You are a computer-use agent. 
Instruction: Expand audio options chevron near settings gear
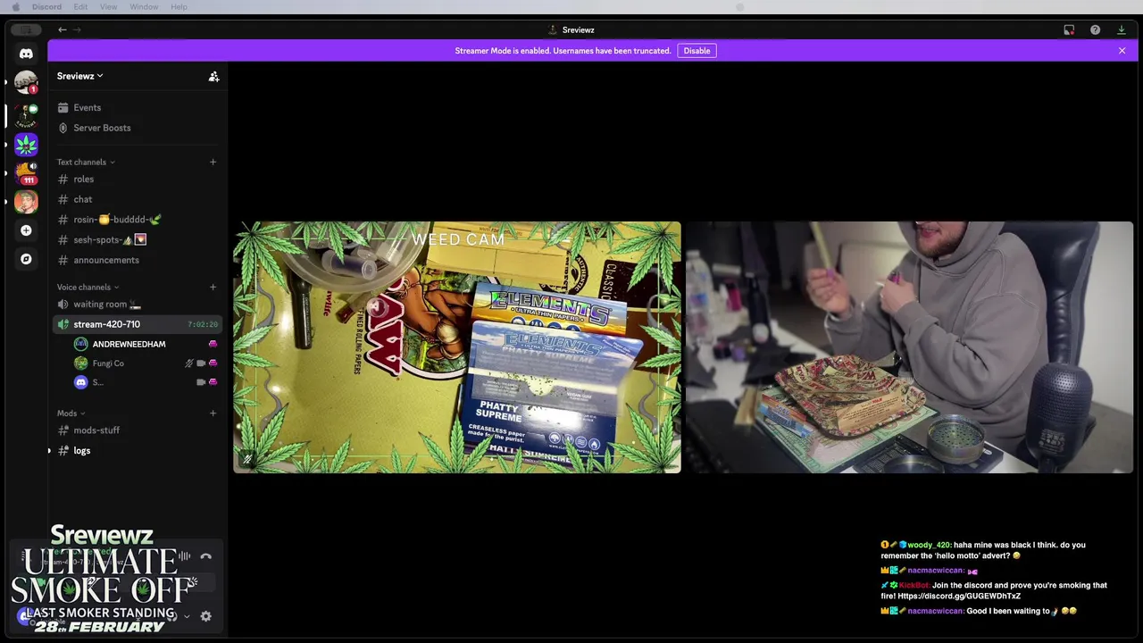187,616
